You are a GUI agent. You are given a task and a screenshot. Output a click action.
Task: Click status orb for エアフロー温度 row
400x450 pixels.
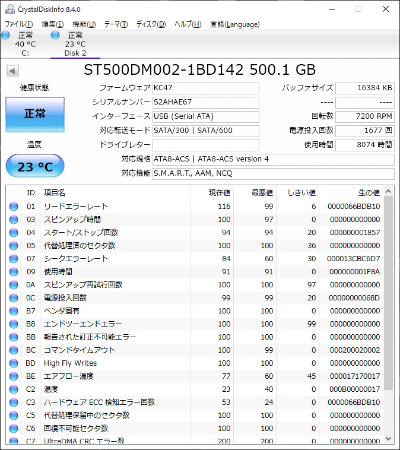[14, 376]
